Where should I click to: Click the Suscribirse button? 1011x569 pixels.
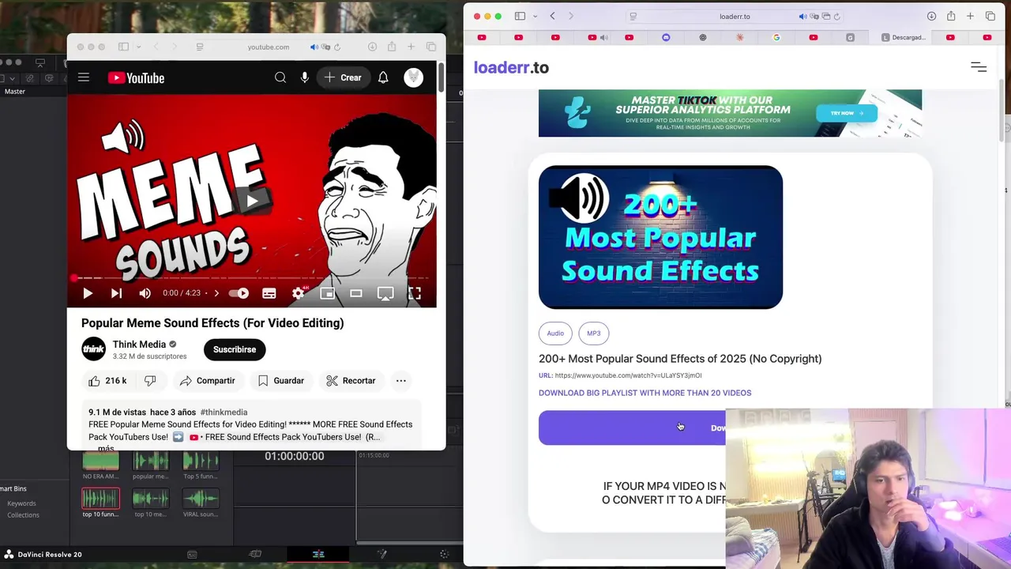[235, 349]
